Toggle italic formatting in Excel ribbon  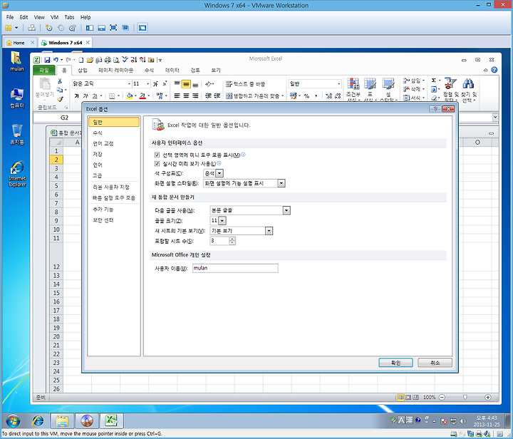click(85, 95)
